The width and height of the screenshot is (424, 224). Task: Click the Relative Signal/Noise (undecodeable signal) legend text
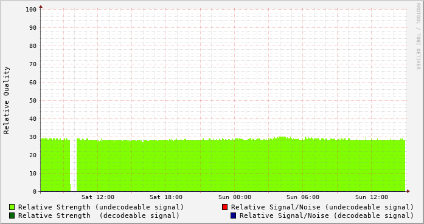pos(322,207)
